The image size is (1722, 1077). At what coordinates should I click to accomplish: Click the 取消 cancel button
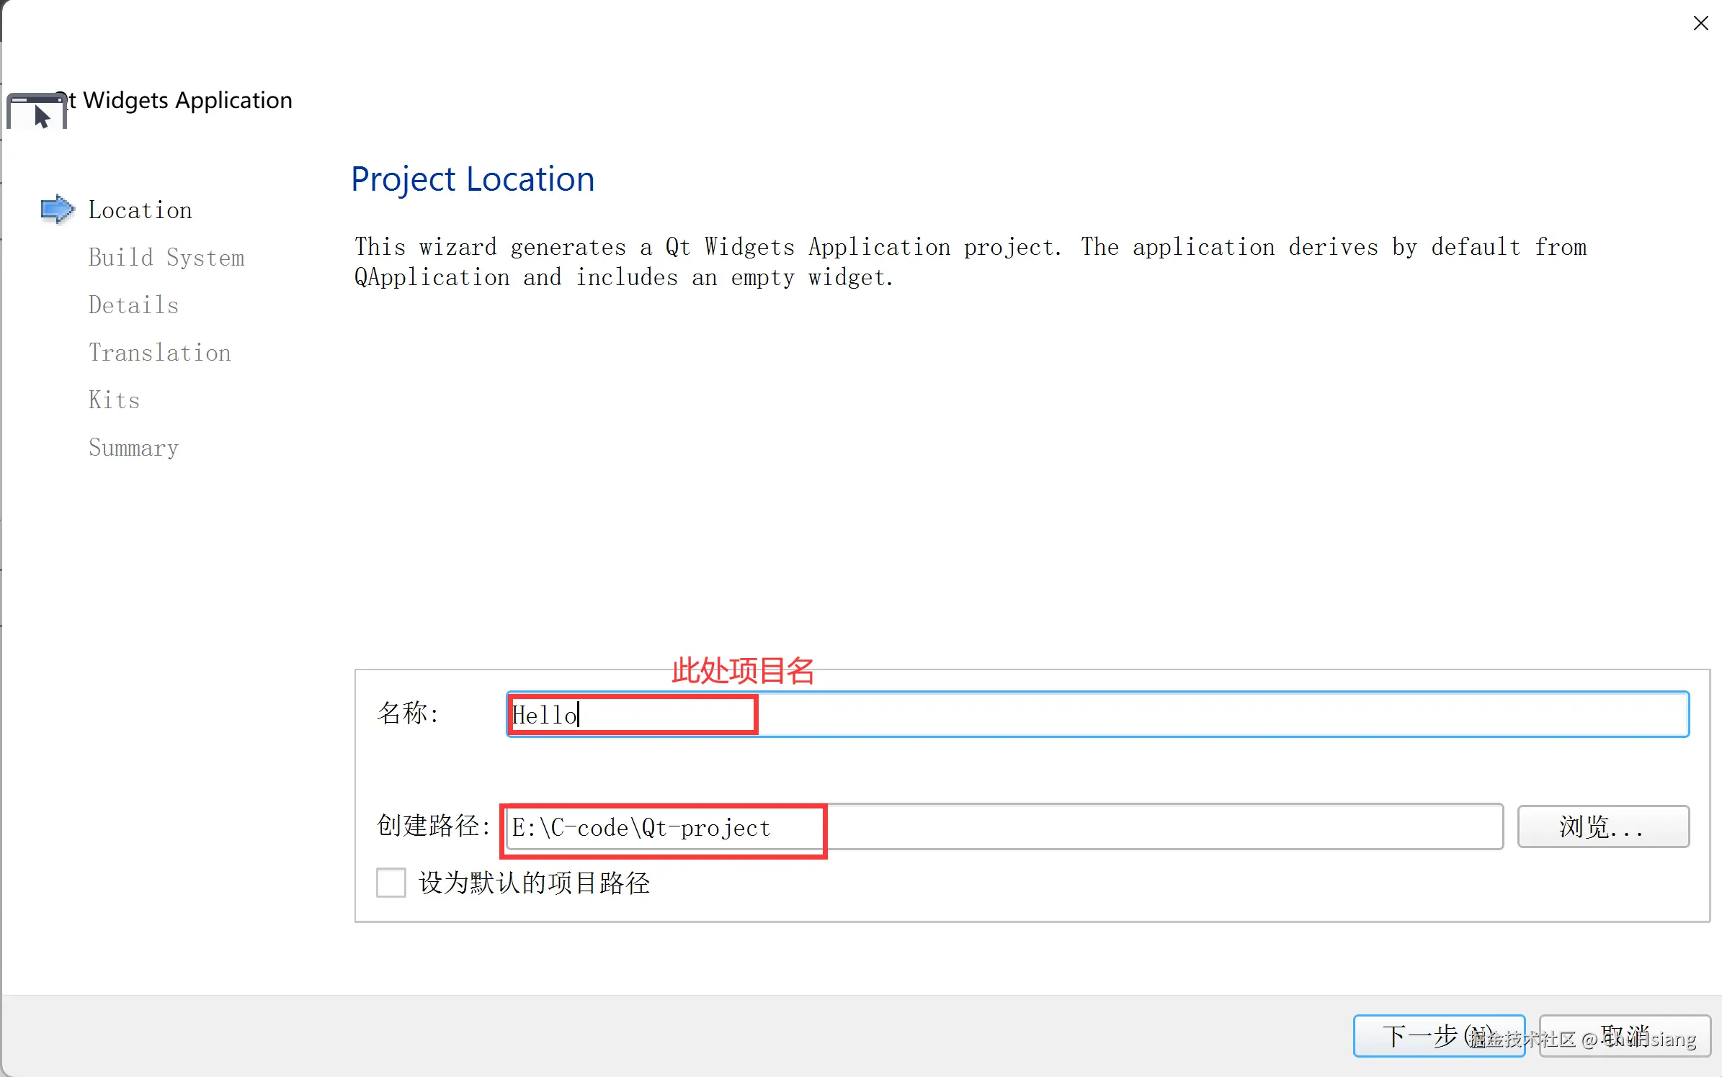coord(1624,1036)
